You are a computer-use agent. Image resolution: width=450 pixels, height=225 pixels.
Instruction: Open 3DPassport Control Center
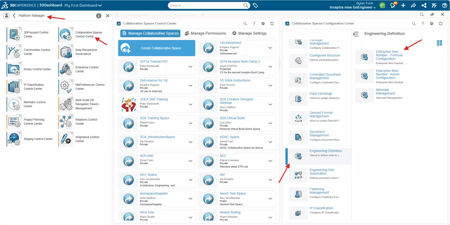tap(29, 34)
